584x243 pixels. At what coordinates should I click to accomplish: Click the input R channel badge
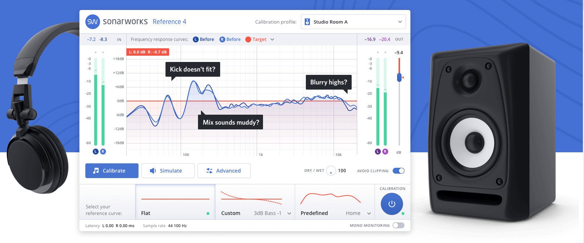103,152
